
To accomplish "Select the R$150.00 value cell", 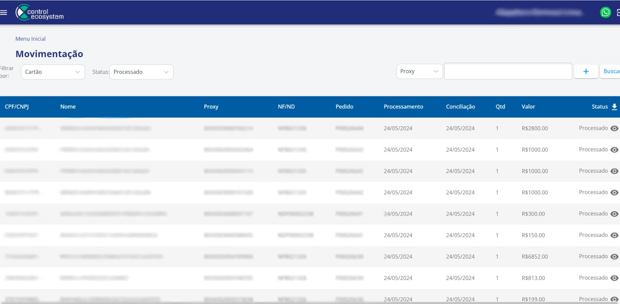I will (533, 235).
